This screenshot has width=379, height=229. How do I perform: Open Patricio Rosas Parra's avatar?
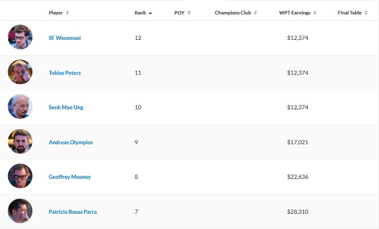point(20,211)
